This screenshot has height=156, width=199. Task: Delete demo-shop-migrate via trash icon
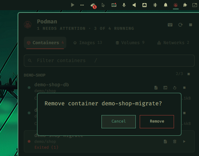pos(175,141)
